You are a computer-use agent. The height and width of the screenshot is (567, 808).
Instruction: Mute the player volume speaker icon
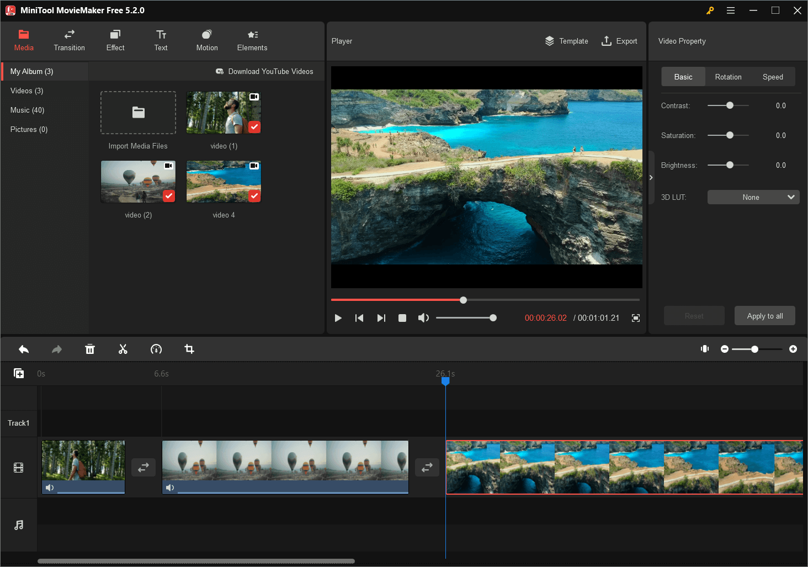tap(423, 318)
